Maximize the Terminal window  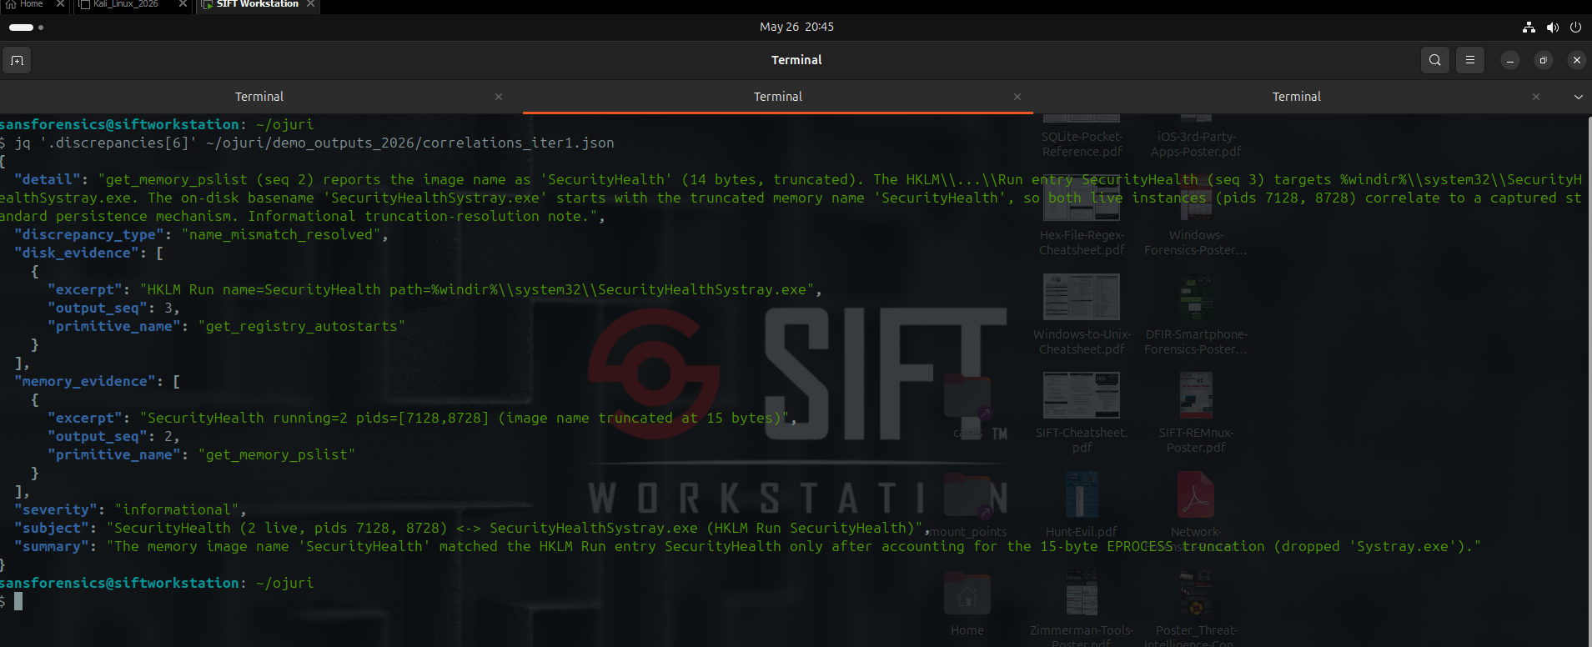click(x=1544, y=60)
